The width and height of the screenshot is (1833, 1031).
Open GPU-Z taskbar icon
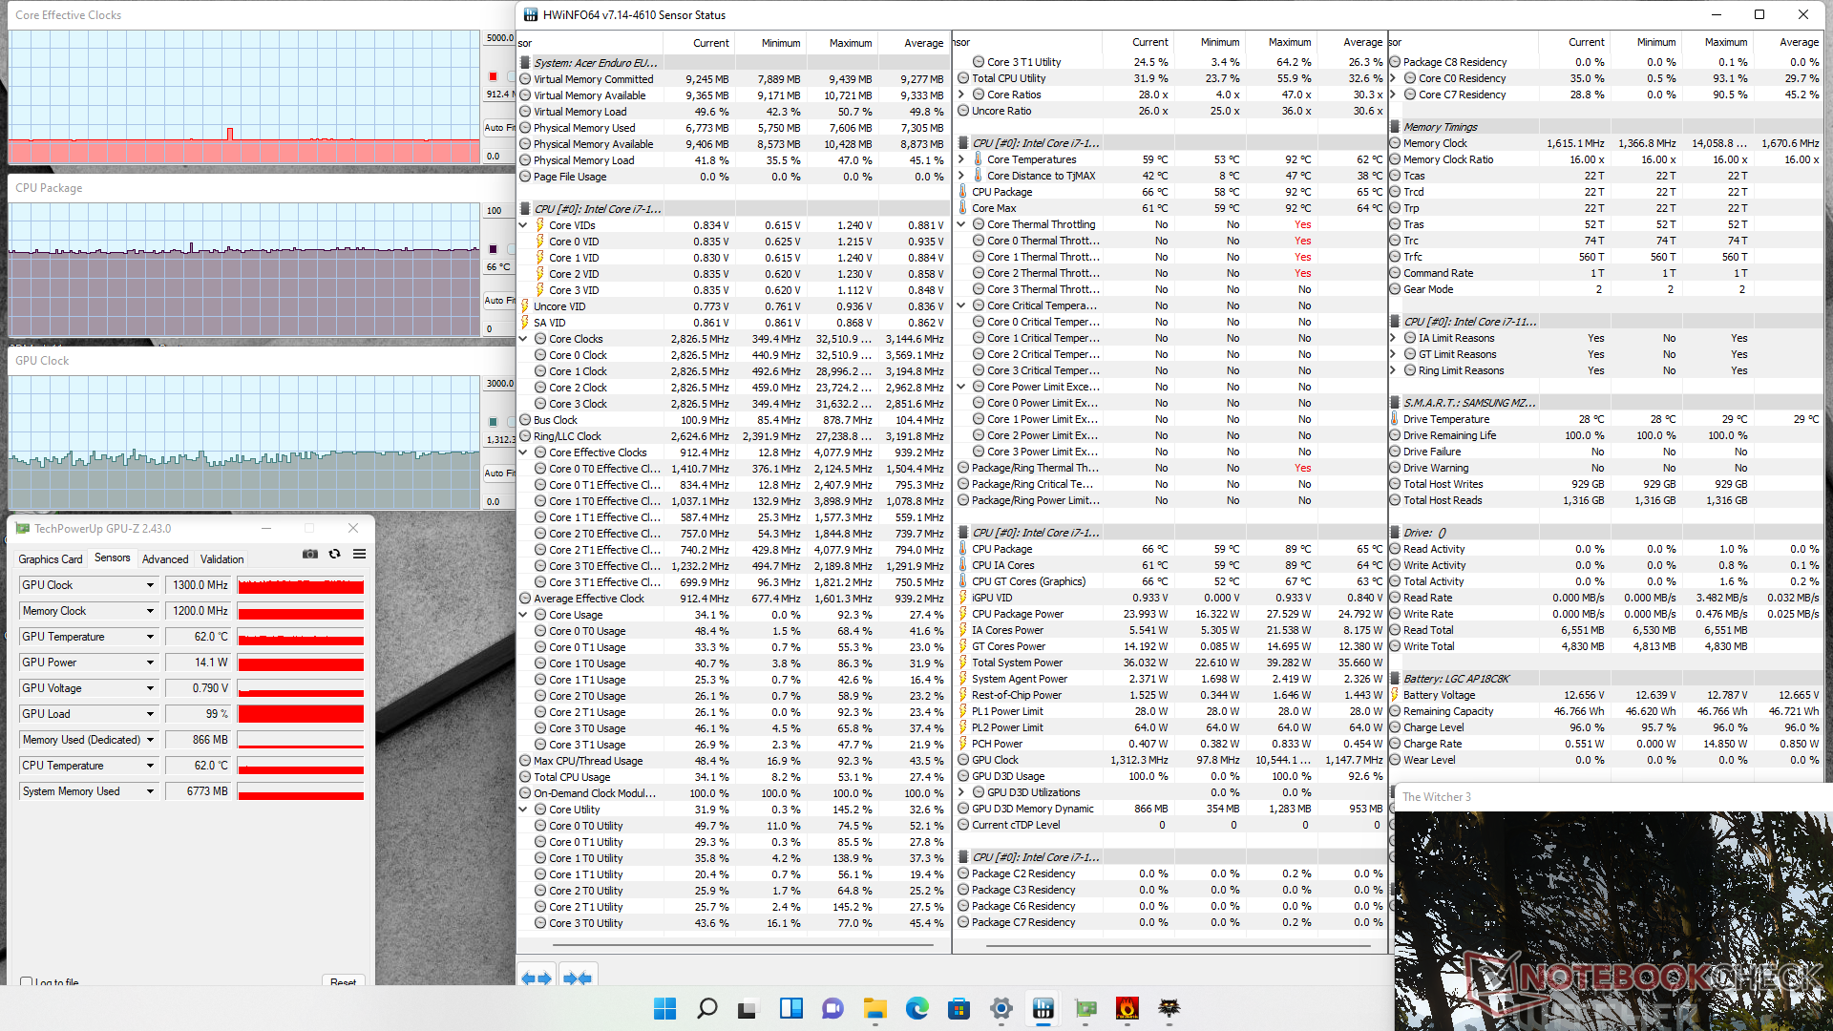1085,1008
